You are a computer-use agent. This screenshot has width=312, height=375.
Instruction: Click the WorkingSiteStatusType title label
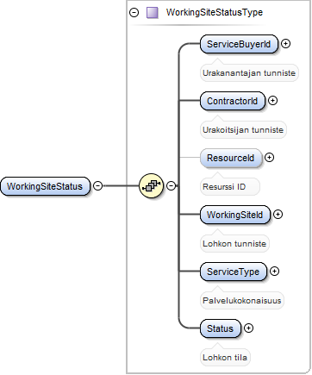[215, 13]
